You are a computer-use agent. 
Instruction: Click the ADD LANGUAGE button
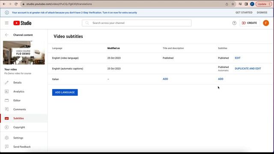click(x=65, y=92)
